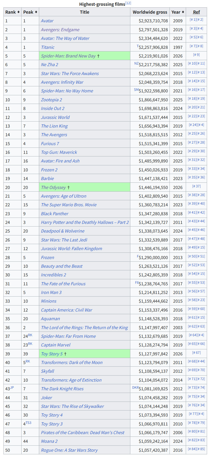Image resolution: width=211 pixels, height=458 pixels.
Task: Click the JP note beside rank 43
Action: 12,388
